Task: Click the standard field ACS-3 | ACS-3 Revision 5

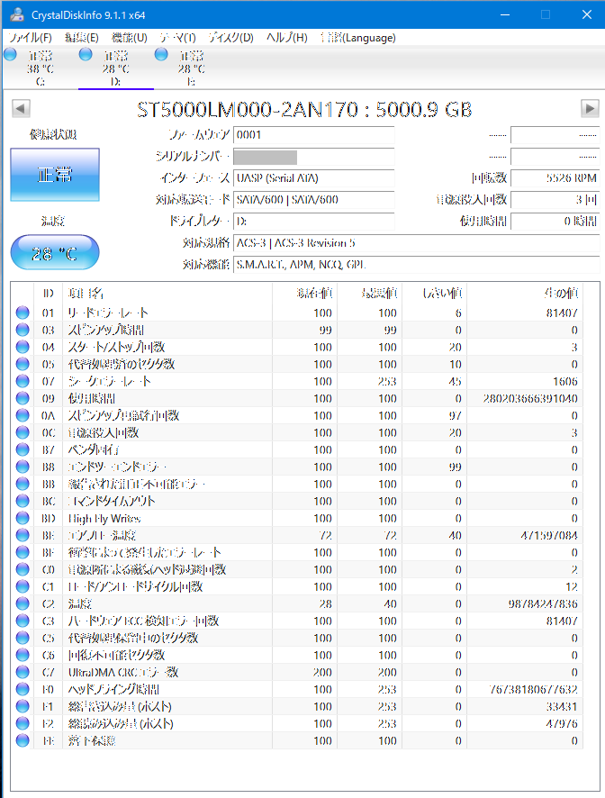Action: pyautogui.click(x=416, y=243)
